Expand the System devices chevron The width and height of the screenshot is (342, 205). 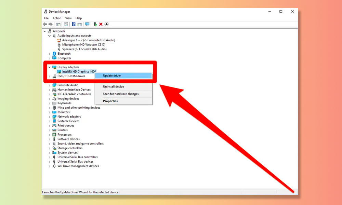50,153
